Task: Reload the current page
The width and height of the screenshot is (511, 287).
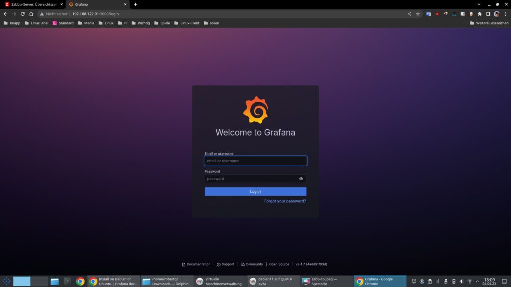Action: coord(23,14)
